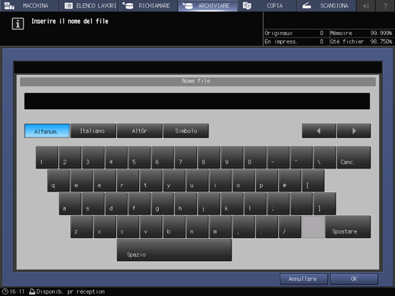Tap the b key
This screenshot has height=296, width=395.
[x=174, y=227]
